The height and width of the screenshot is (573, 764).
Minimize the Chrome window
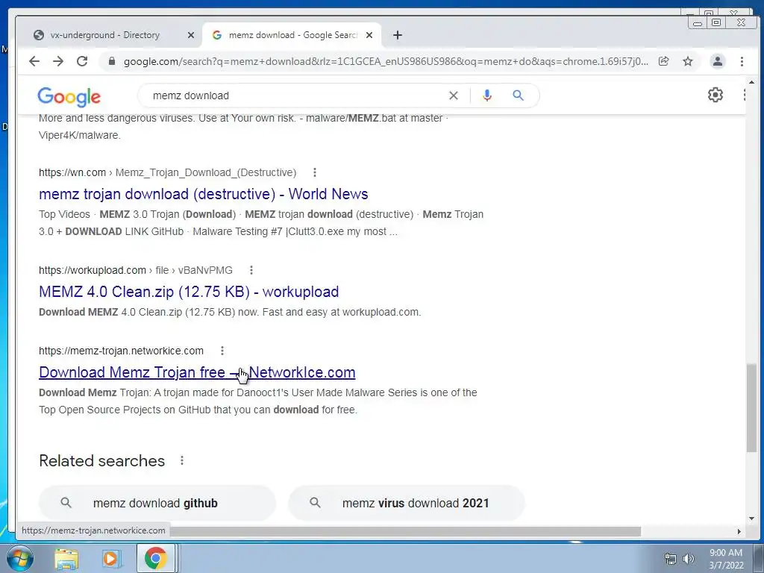coord(698,22)
